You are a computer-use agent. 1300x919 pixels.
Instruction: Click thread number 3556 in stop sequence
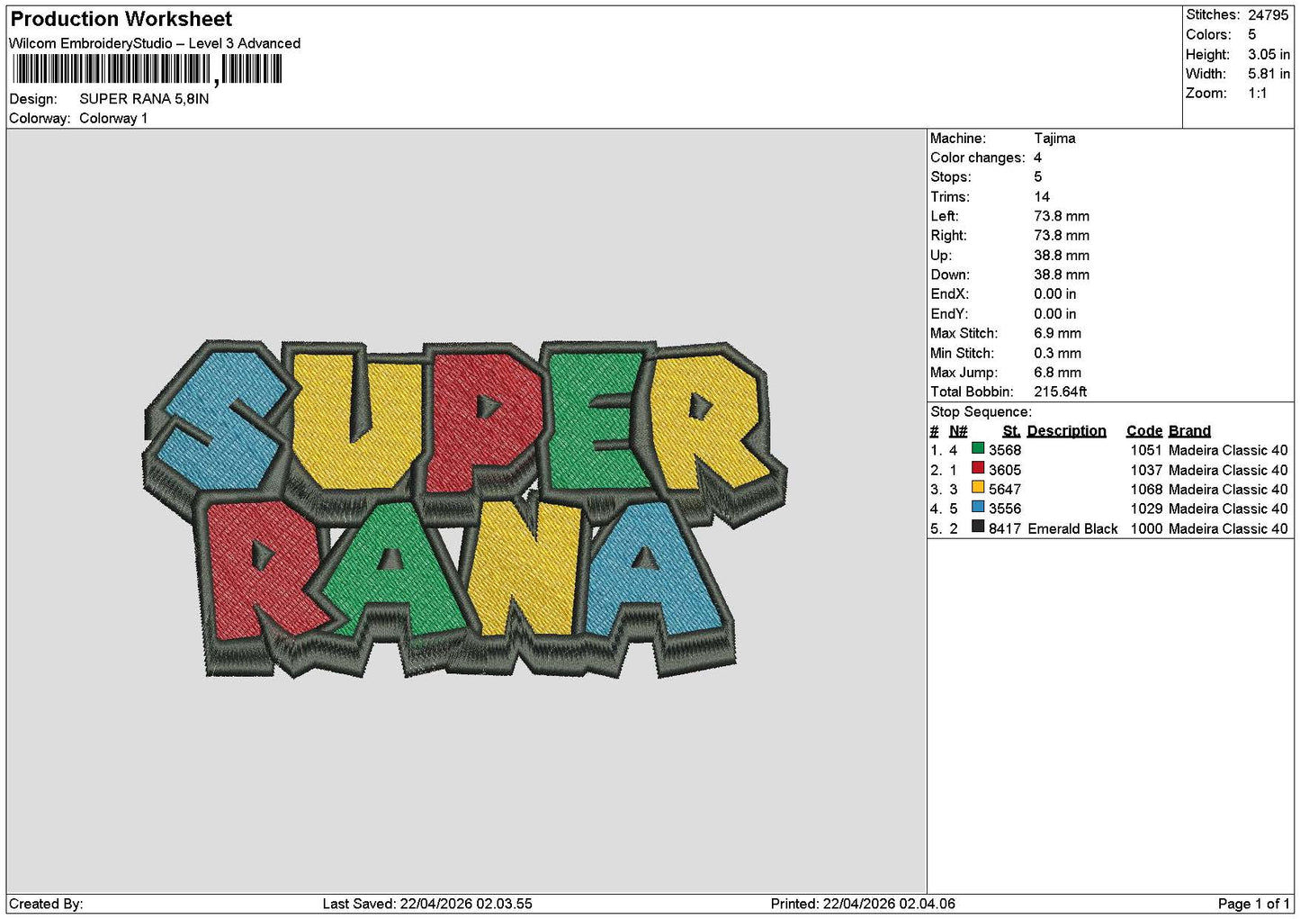(x=1005, y=509)
